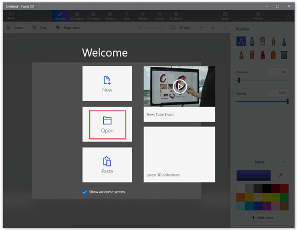
Task: Minimize the Paint 3D window
Action: 267,6
